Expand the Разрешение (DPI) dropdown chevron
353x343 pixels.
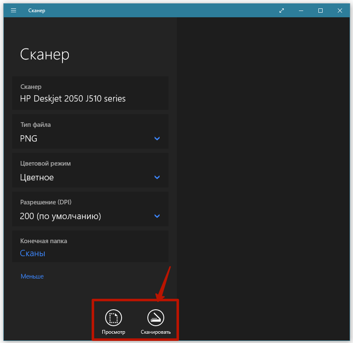(157, 216)
